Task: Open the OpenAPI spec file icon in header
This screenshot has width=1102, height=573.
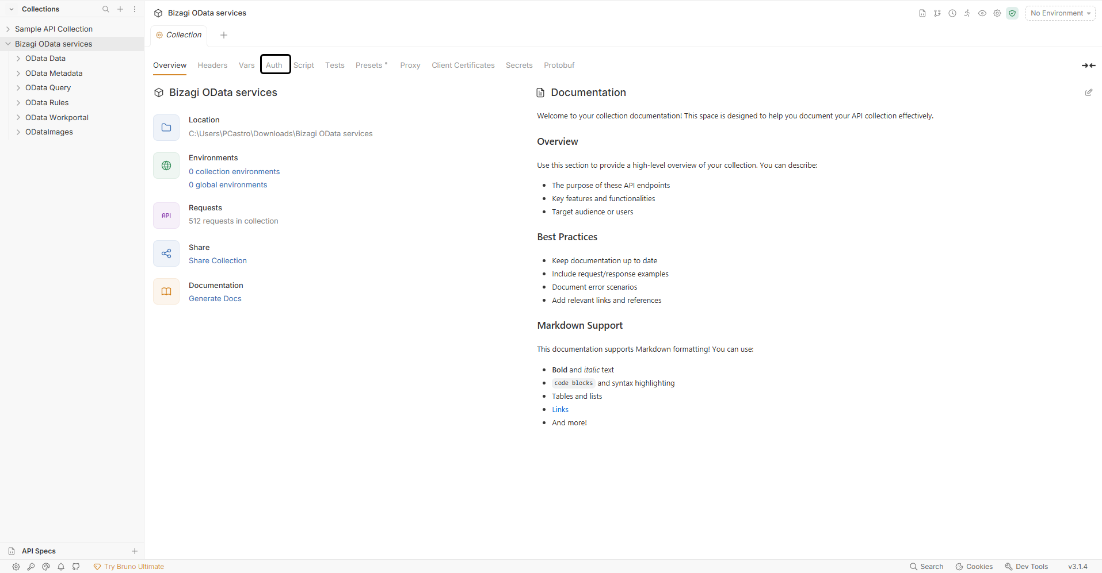Action: click(x=922, y=13)
